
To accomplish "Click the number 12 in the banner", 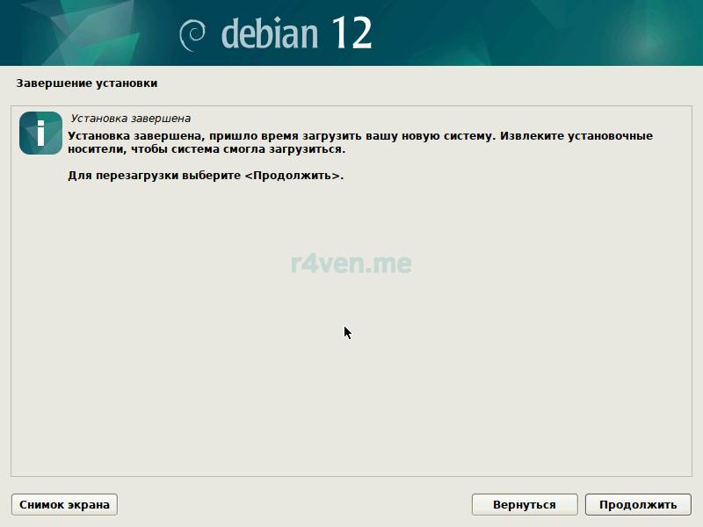I will (x=351, y=33).
